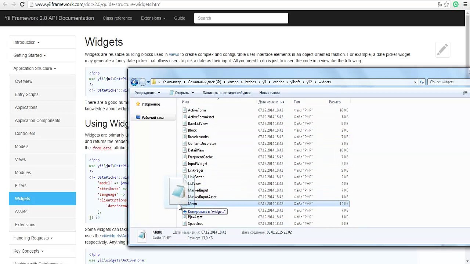Click Записать на оптический диск button
This screenshot has width=470, height=264.
coord(227,93)
